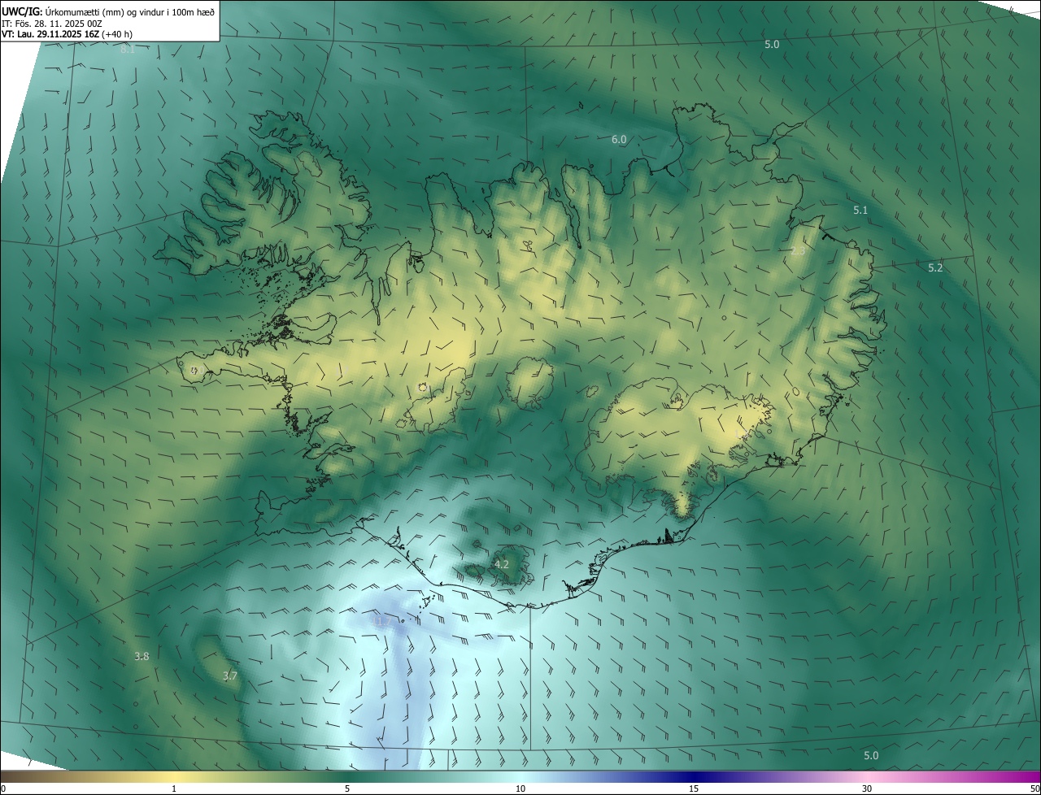The image size is (1041, 795).
Task: Click the 0 tick label on the colour scale
Action: click(x=3, y=788)
